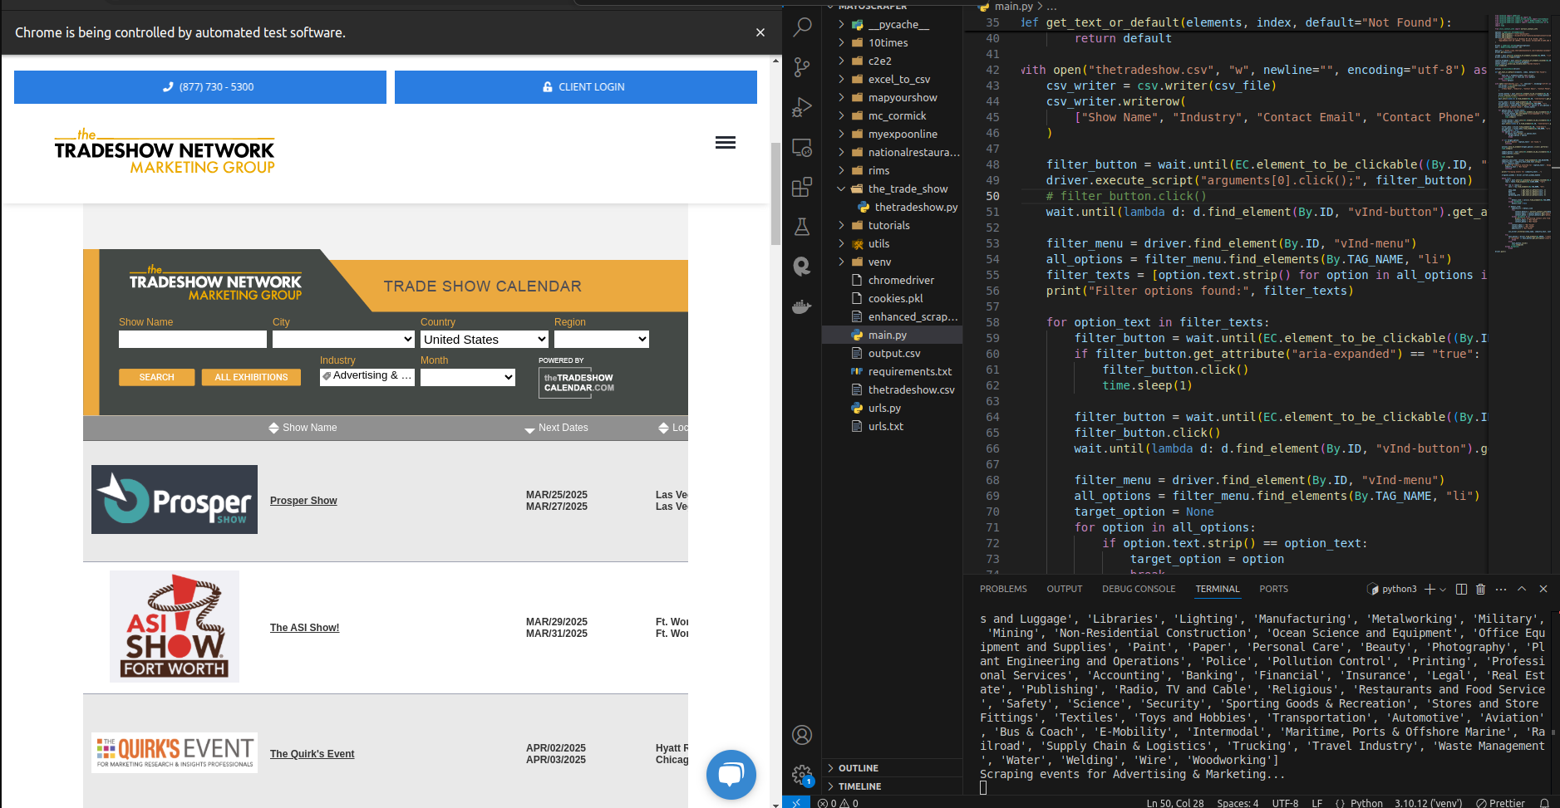Add a new terminal with plus icon

(x=1430, y=589)
